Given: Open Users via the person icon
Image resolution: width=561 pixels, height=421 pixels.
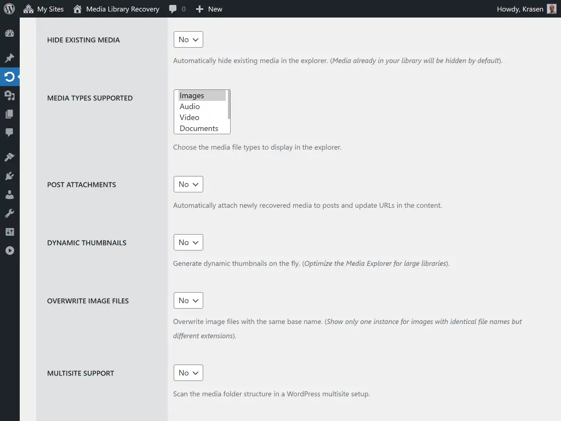Looking at the screenshot, I should pos(9,194).
